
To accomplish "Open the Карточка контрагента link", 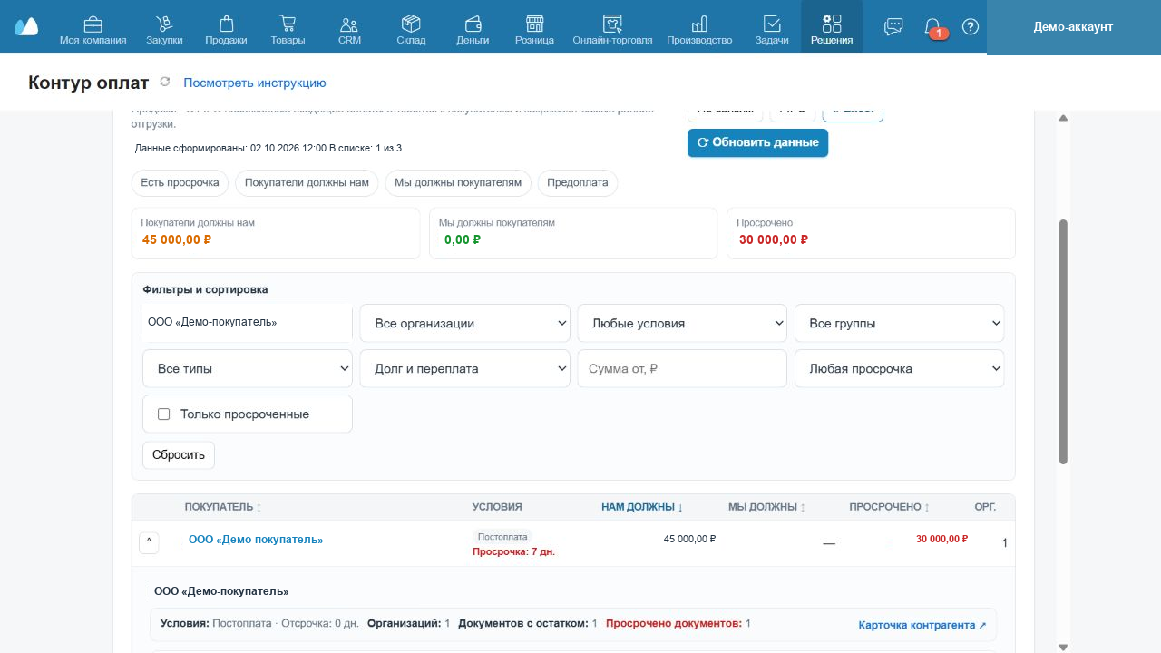I will pyautogui.click(x=922, y=625).
